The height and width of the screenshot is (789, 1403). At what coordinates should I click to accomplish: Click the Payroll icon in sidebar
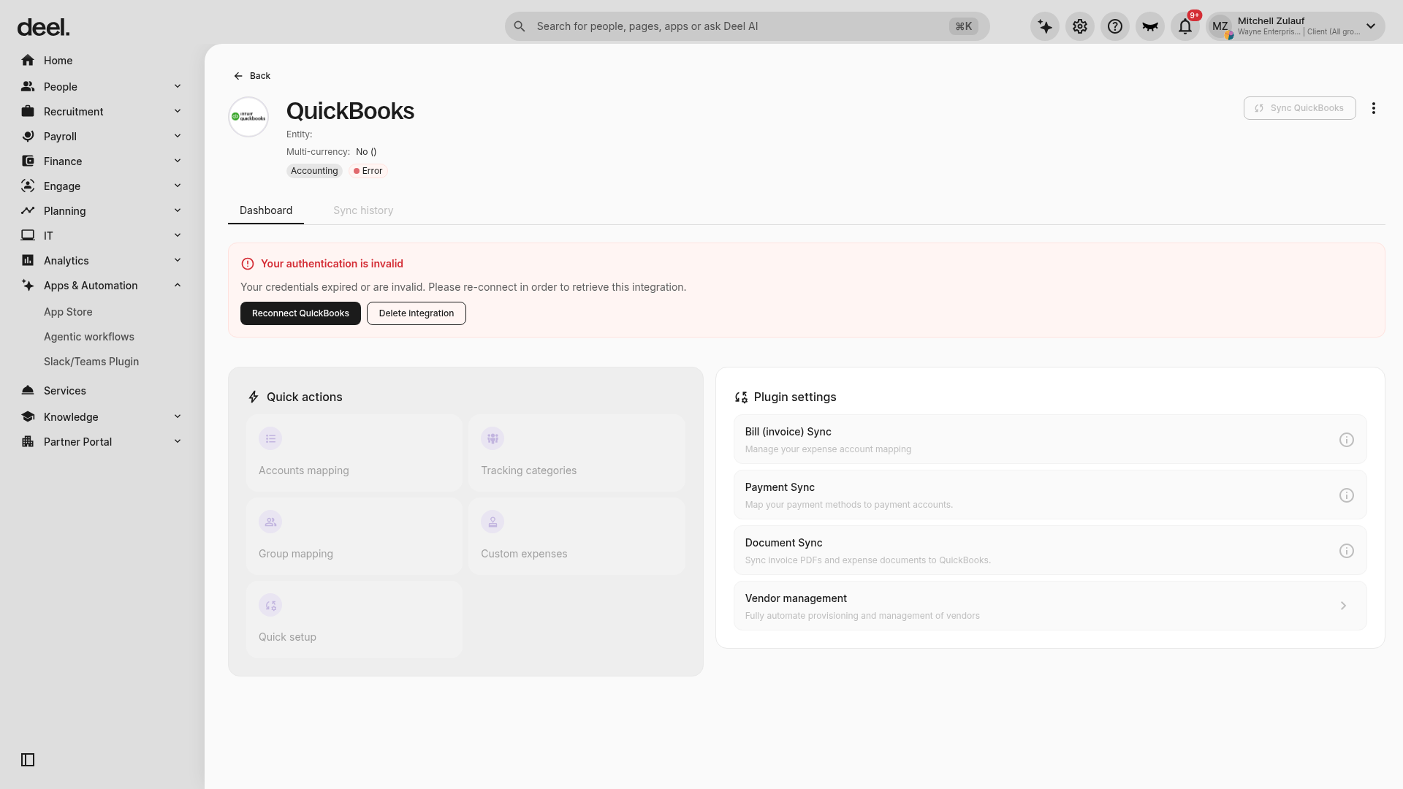pos(28,136)
